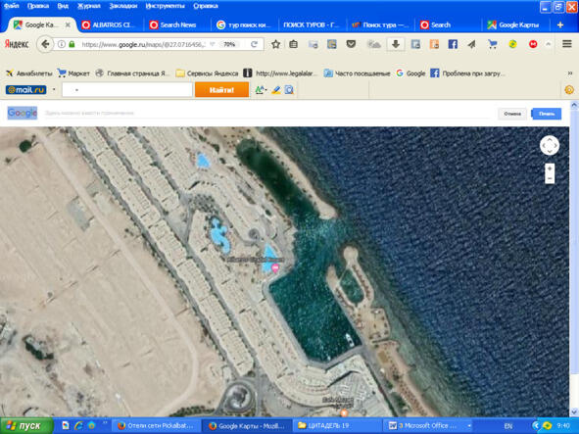Switch to Отели сети Pickalbat taskbar window
Viewport: 579px width, 434px height.
(155, 426)
